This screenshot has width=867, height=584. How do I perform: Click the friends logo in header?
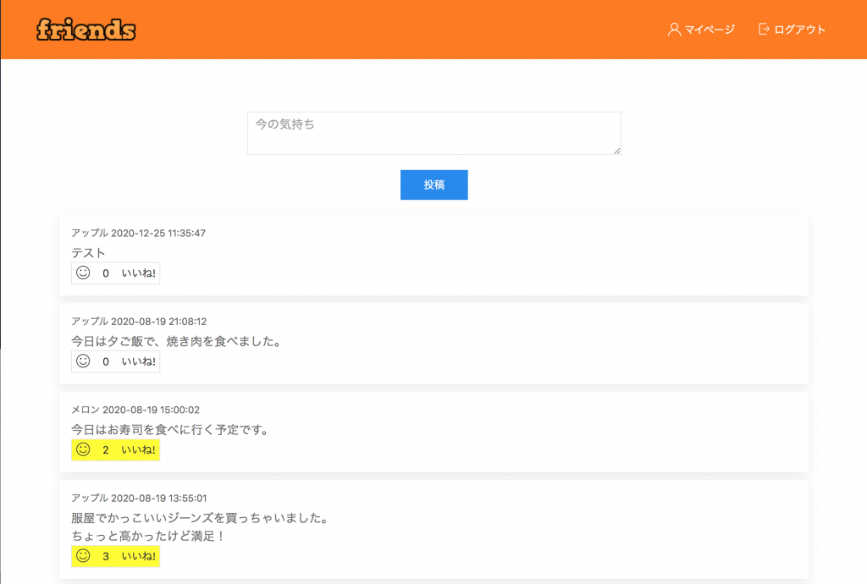86,30
